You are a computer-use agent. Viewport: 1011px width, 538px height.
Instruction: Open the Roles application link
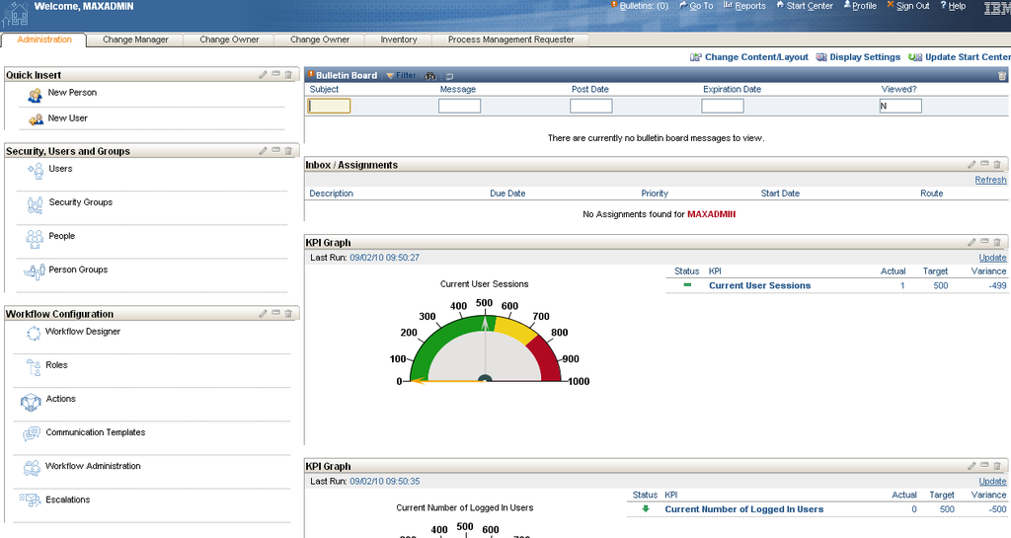[x=56, y=364]
